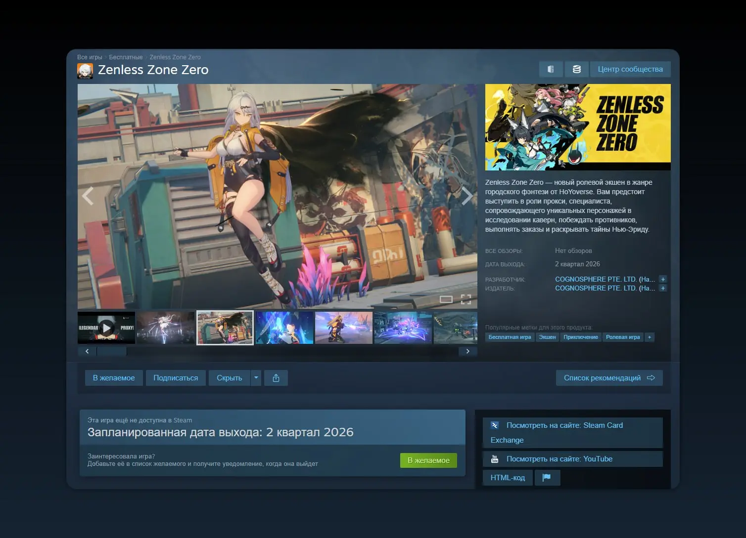Image resolution: width=746 pixels, height=538 pixels.
Task: Select the sixth purple battle thumbnail
Action: click(403, 328)
